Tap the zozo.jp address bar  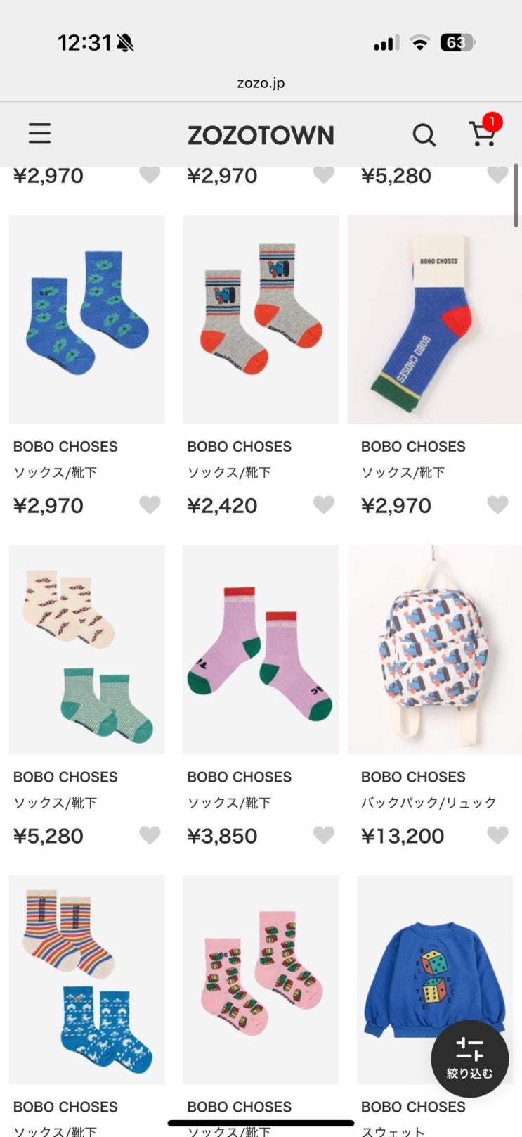point(261,83)
